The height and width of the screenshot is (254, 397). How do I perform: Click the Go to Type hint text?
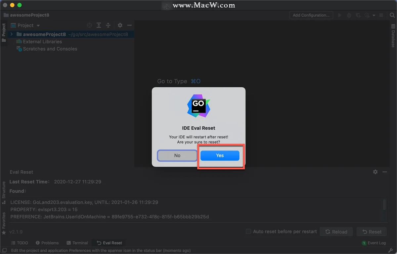(172, 81)
